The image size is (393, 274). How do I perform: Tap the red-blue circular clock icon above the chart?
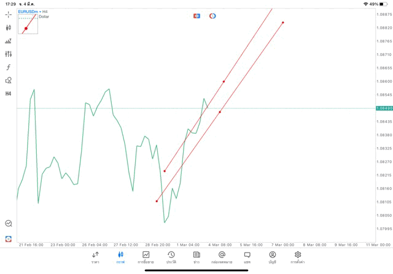tap(212, 16)
